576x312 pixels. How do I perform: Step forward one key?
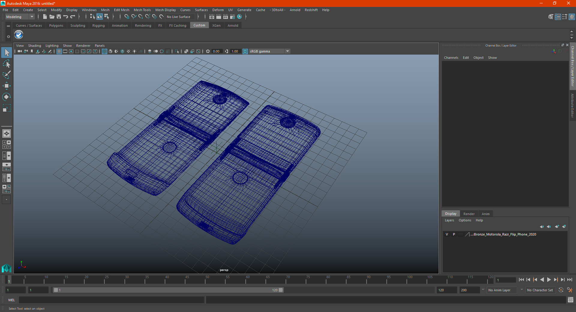[x=556, y=280]
